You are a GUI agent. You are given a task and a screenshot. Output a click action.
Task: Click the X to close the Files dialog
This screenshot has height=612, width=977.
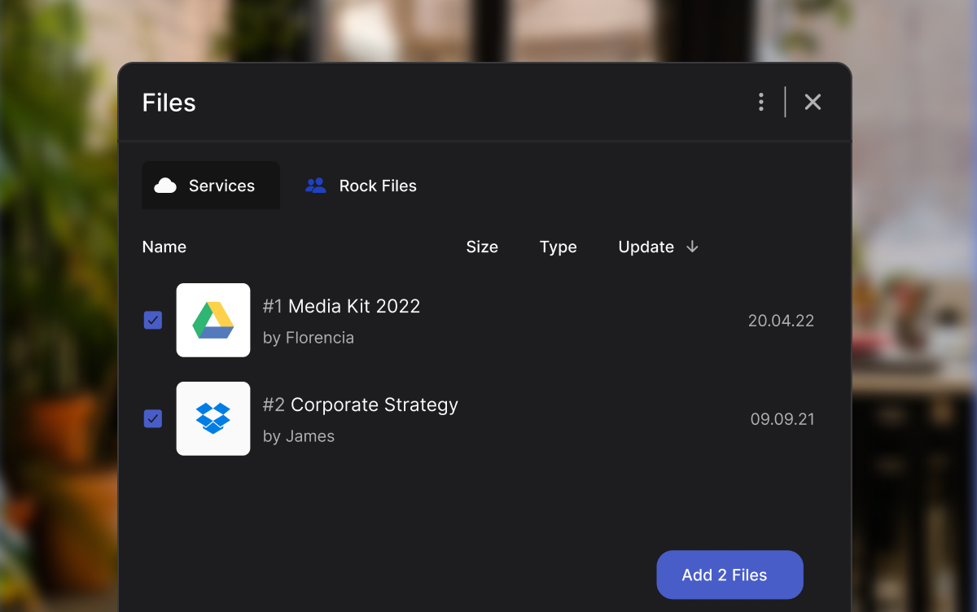(813, 102)
